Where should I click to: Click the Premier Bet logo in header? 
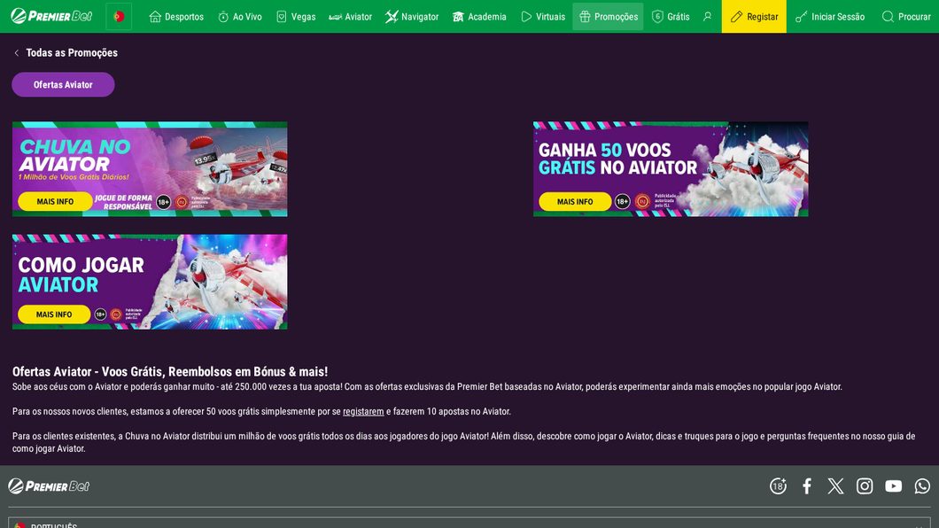pyautogui.click(x=51, y=16)
